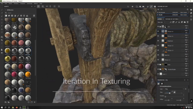
Task: Filter assets by Environments icon
Action: [27, 16]
